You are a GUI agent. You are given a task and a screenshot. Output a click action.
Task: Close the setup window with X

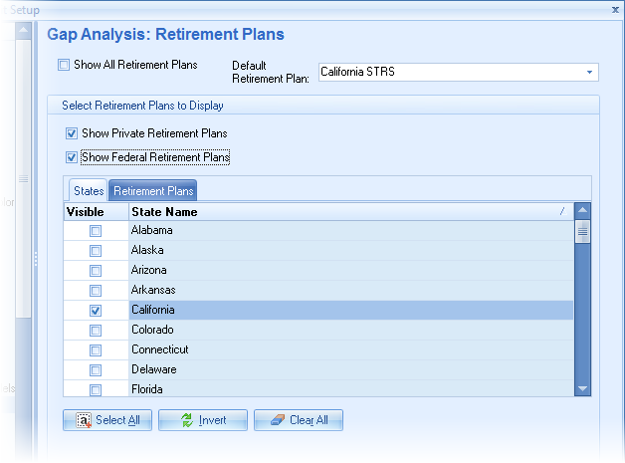pos(613,8)
